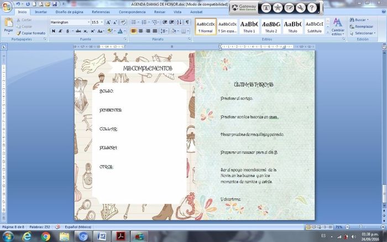Screen dimensions: 387x242
Task: Apply the Sin espaciado style
Action: 227,26
